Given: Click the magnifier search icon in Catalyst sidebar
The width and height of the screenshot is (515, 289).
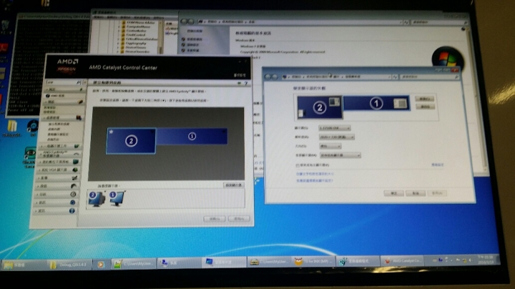Looking at the screenshot, I should click(x=79, y=82).
